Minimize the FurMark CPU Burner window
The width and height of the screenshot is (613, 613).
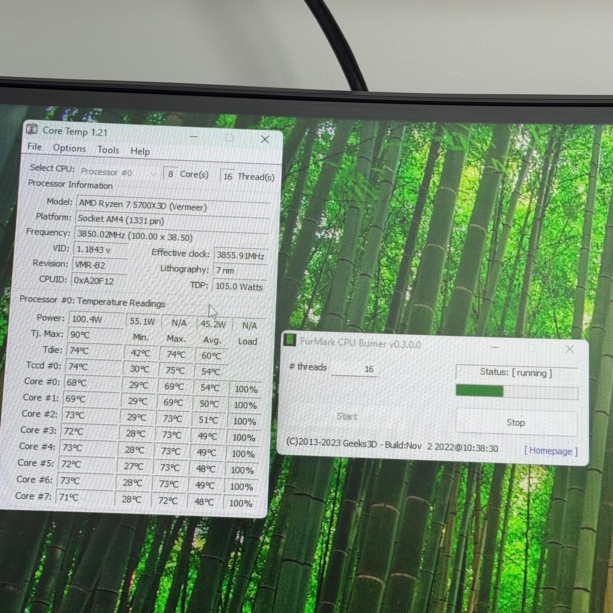point(495,347)
